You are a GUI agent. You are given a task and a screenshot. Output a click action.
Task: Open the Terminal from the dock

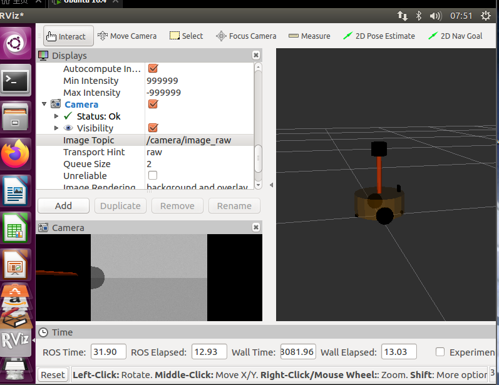click(x=16, y=80)
